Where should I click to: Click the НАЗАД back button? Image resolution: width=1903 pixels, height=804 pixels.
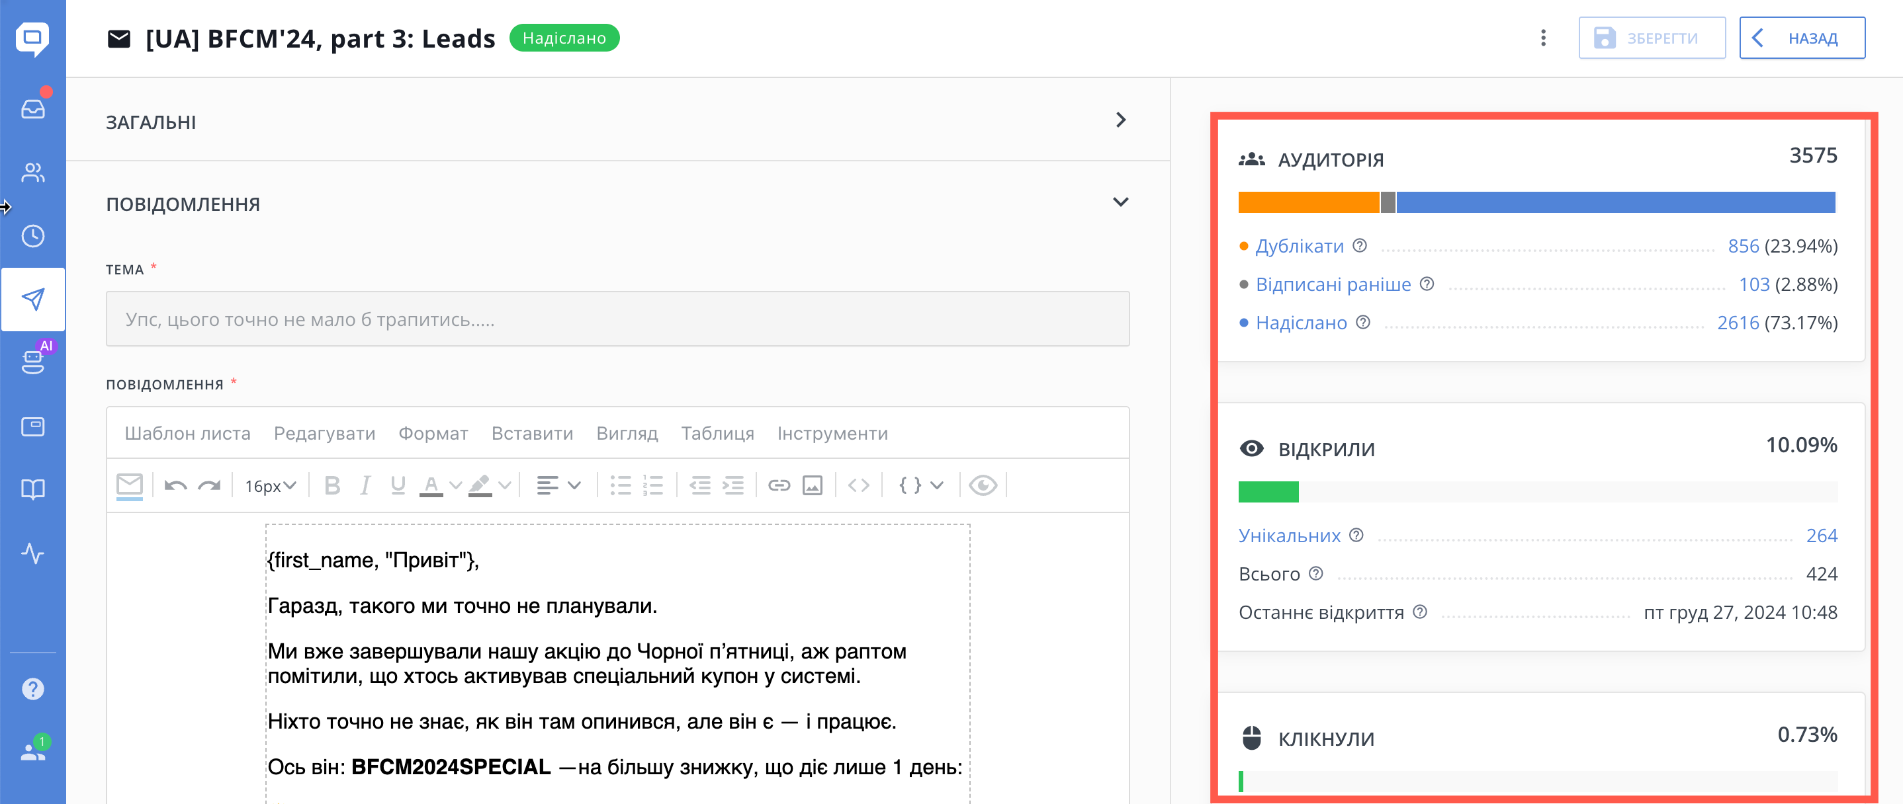(1802, 38)
